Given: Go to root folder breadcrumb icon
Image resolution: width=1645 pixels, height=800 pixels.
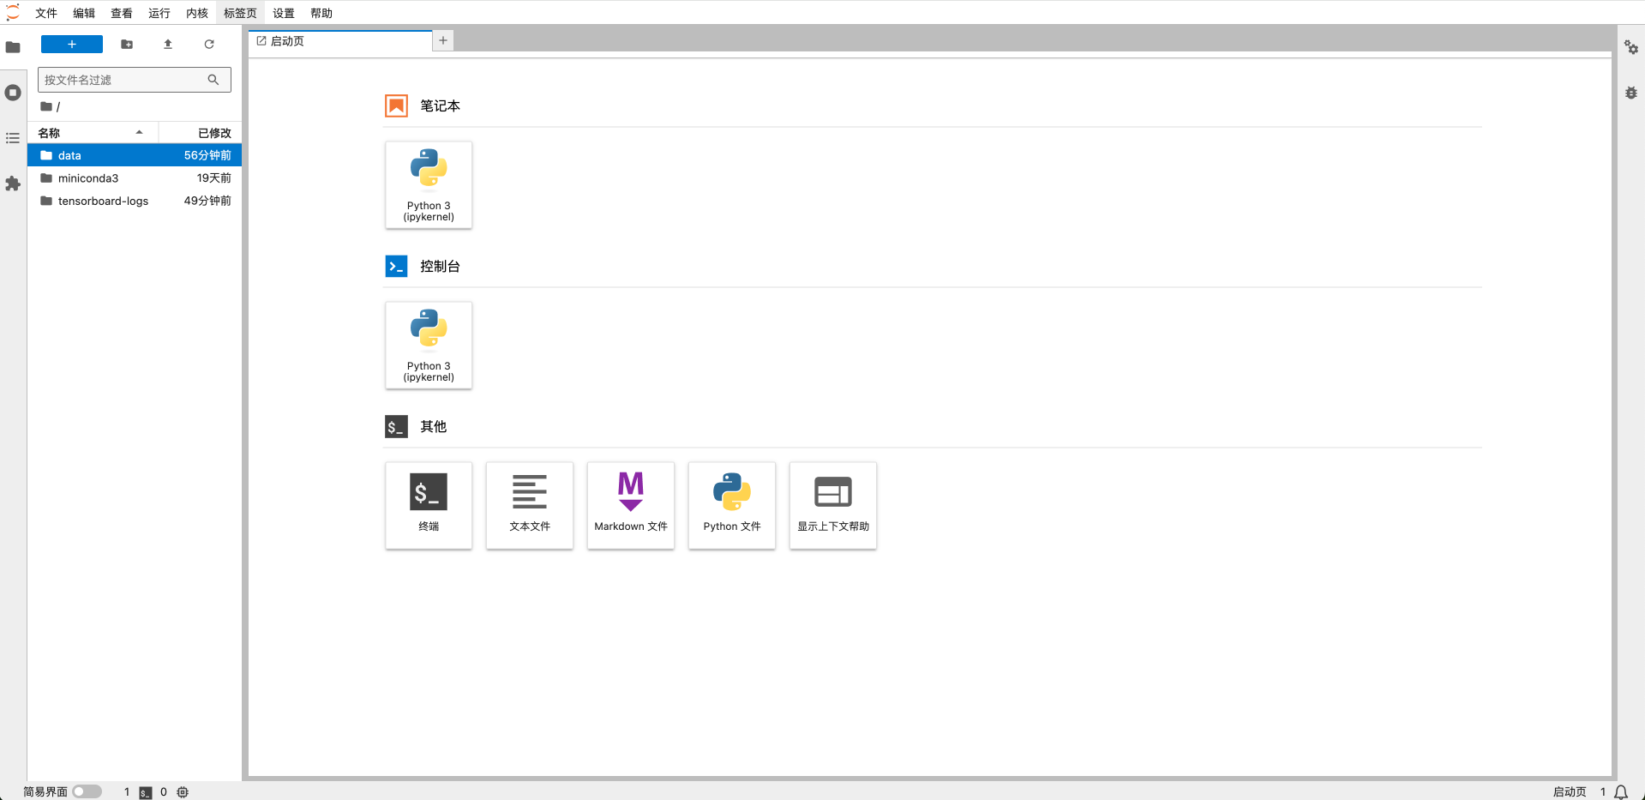Looking at the screenshot, I should tap(46, 106).
